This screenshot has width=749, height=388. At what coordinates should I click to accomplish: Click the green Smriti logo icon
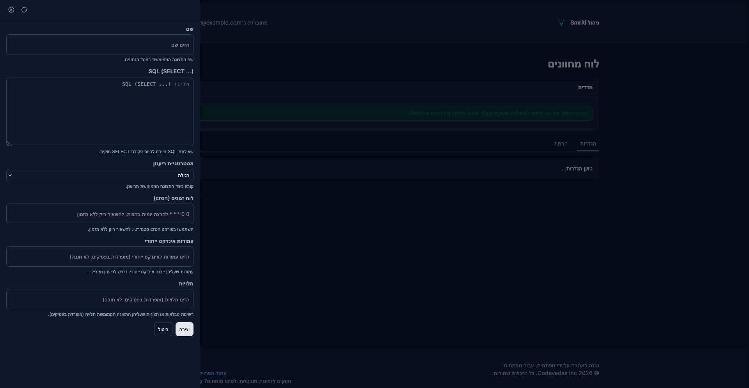coord(561,23)
